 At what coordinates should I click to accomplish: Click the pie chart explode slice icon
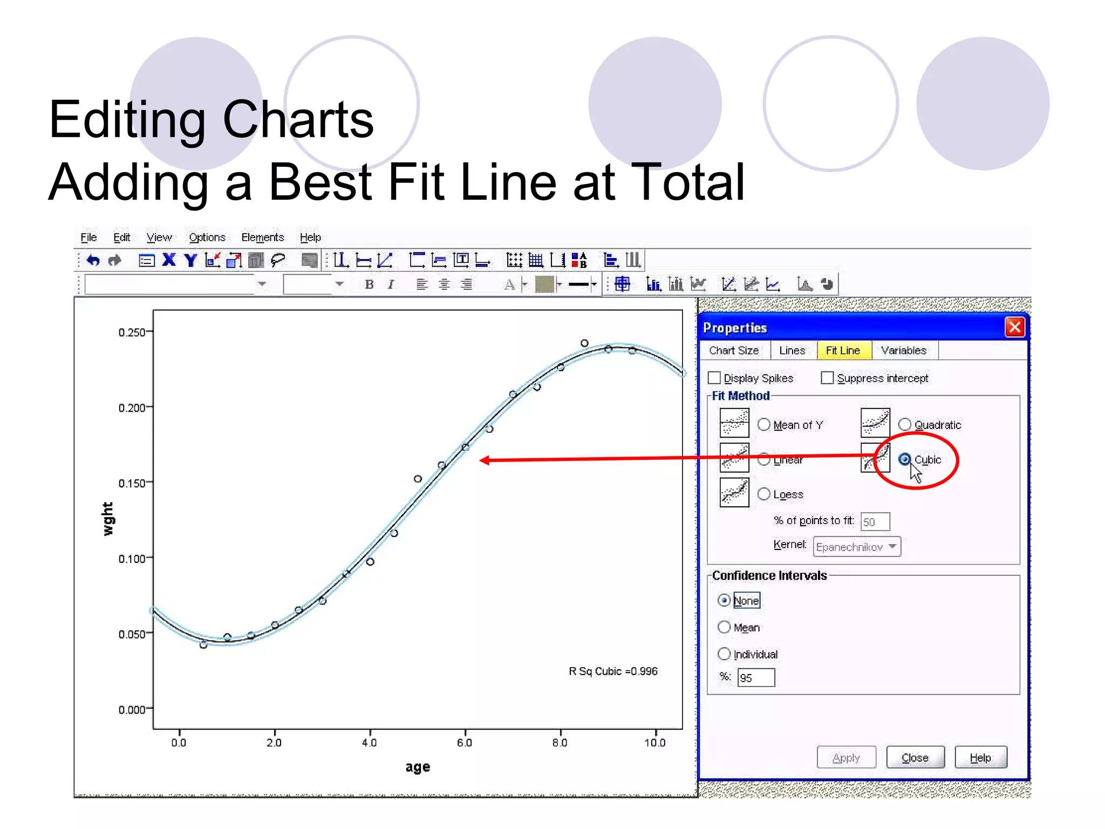pyautogui.click(x=827, y=284)
